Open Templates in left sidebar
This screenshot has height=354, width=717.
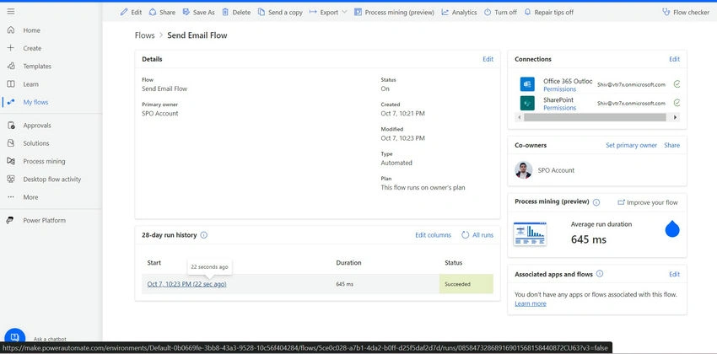37,67
